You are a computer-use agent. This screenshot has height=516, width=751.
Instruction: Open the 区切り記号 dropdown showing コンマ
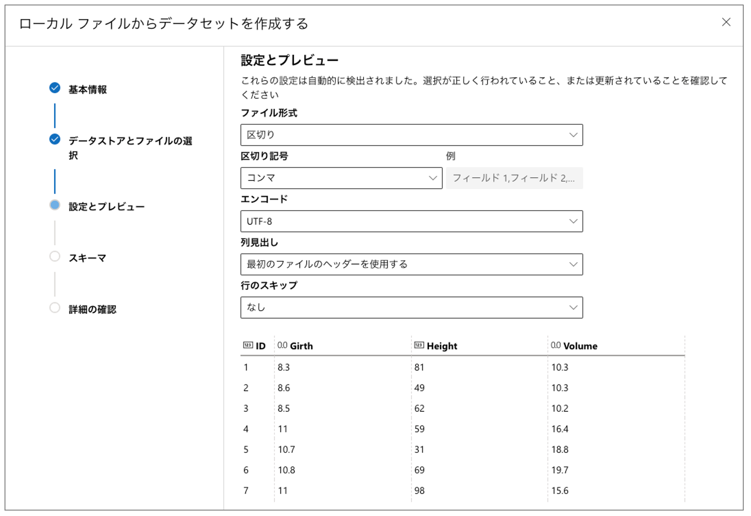click(341, 178)
